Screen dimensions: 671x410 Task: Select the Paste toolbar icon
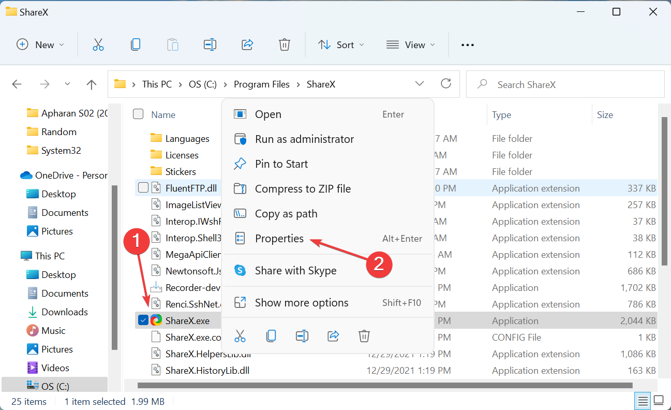(x=173, y=45)
